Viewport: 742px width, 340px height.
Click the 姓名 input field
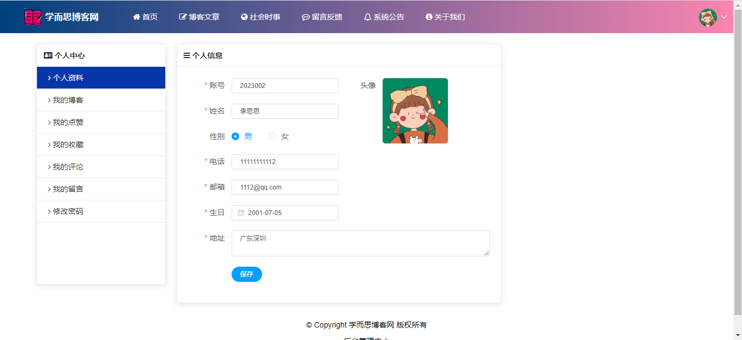coord(285,111)
